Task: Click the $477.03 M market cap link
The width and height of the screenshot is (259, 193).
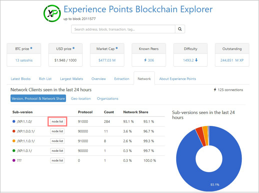Action: point(107,60)
